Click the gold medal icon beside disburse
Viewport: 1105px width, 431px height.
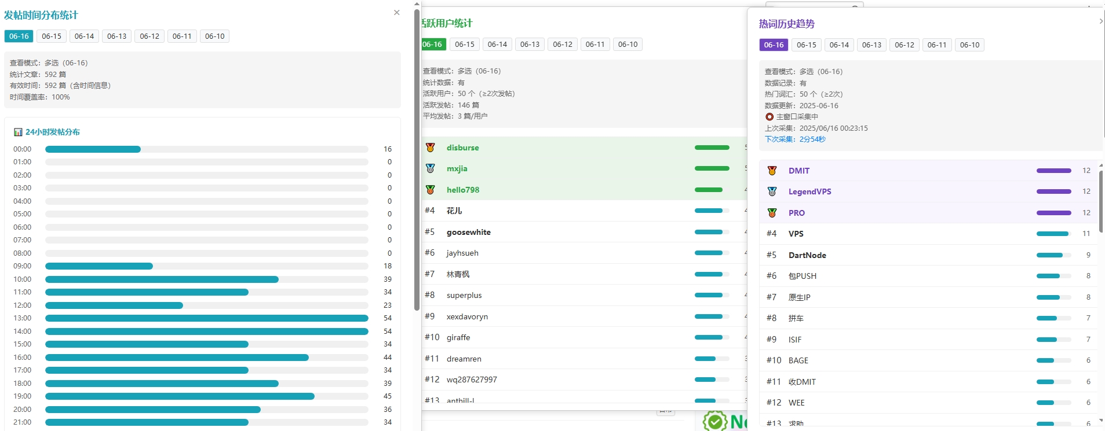[x=431, y=148]
